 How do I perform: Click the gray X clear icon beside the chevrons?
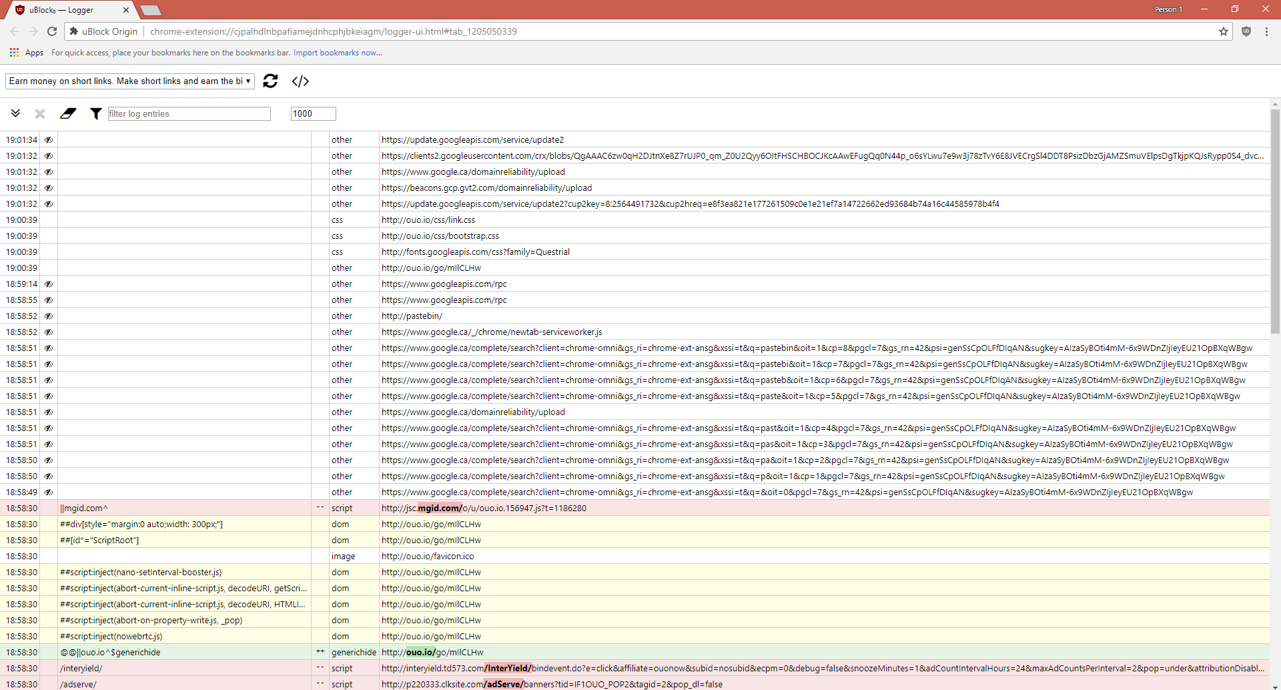point(40,113)
